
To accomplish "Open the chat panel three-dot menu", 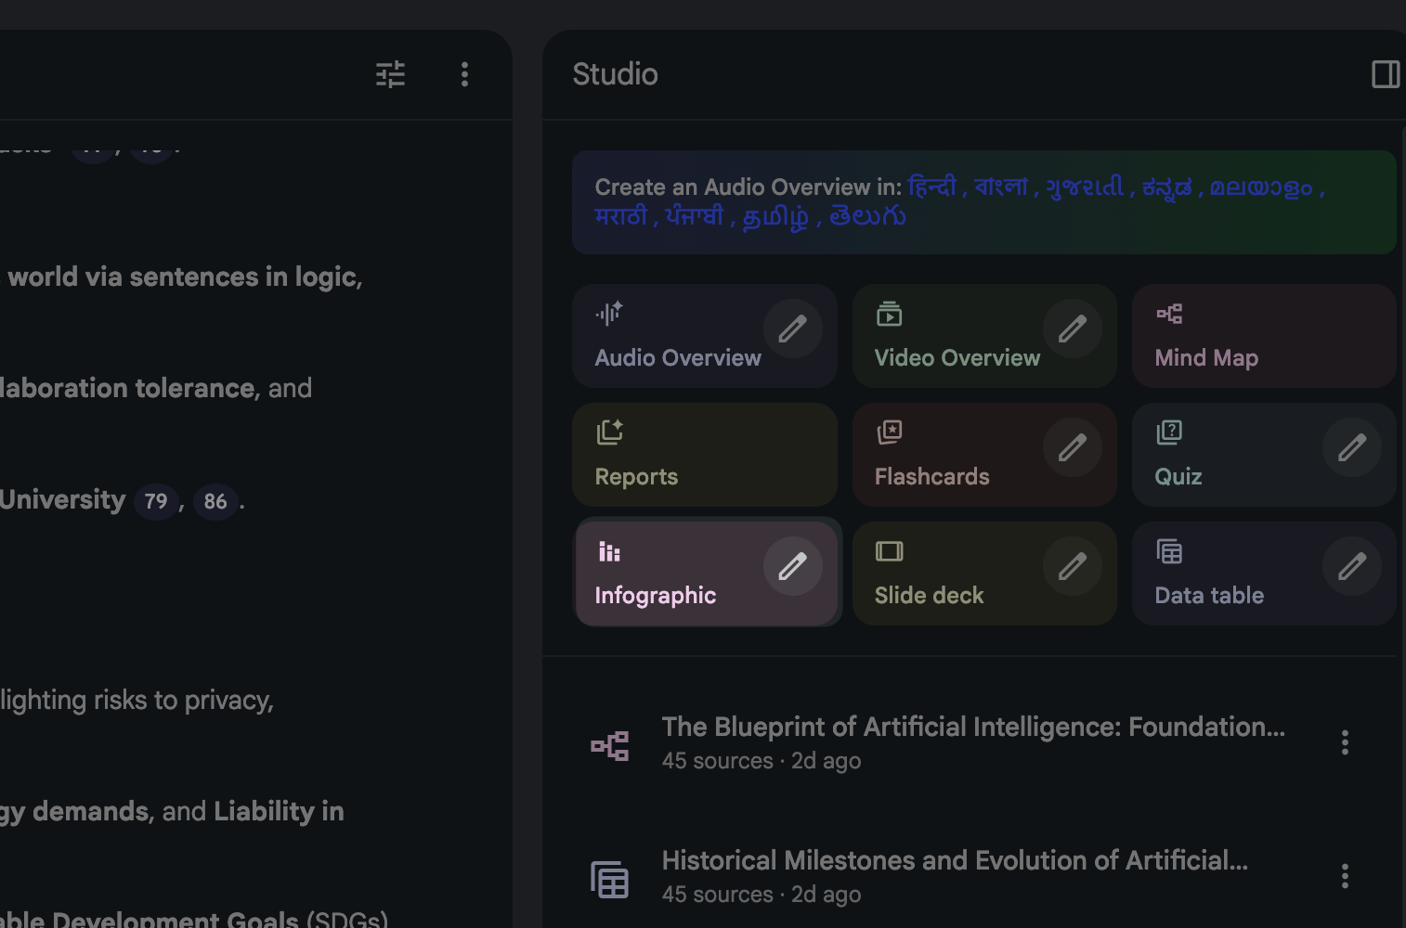I will [x=464, y=74].
